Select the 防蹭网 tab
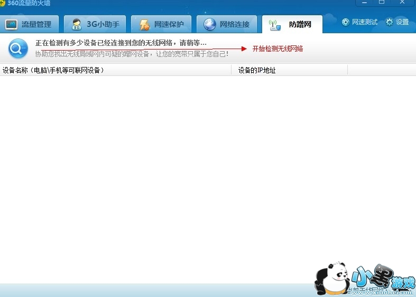416x297 pixels. coord(292,24)
